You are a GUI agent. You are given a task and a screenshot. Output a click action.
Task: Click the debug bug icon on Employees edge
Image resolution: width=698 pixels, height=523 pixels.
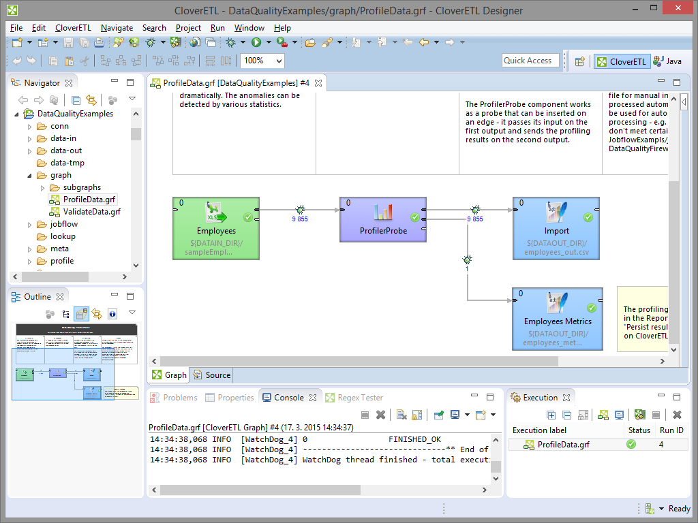coord(299,210)
